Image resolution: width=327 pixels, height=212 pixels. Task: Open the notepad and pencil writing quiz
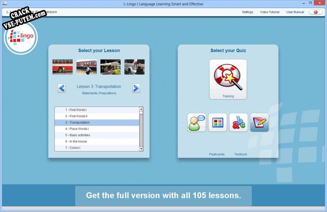[x=260, y=122]
